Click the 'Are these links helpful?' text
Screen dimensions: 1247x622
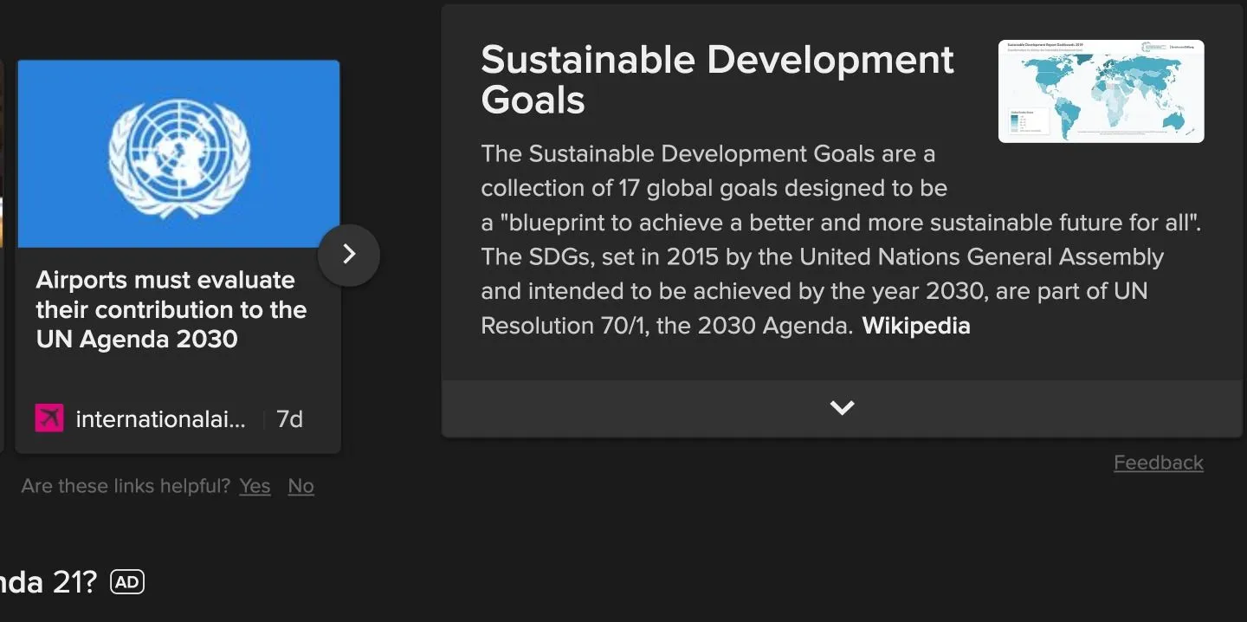[126, 486]
